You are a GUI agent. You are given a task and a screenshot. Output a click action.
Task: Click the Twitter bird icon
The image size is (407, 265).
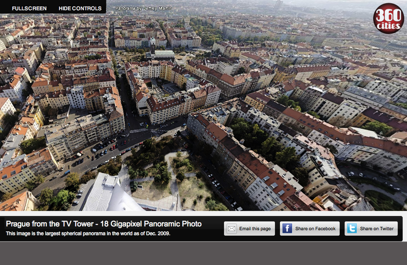click(351, 229)
